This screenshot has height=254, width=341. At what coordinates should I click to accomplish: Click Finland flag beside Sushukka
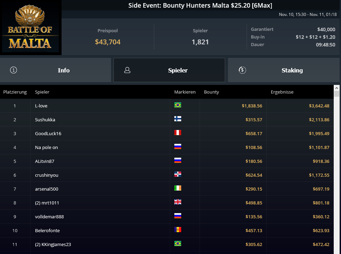[x=178, y=119]
